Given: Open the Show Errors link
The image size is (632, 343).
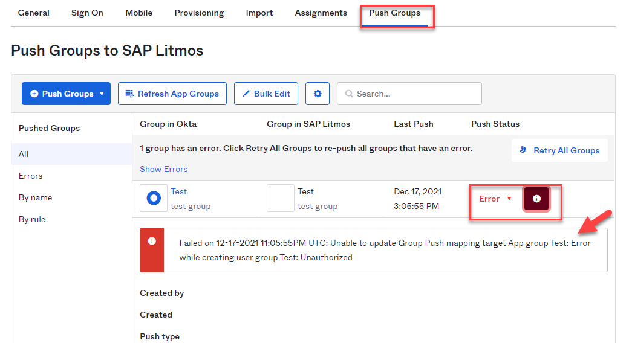Looking at the screenshot, I should click(164, 170).
